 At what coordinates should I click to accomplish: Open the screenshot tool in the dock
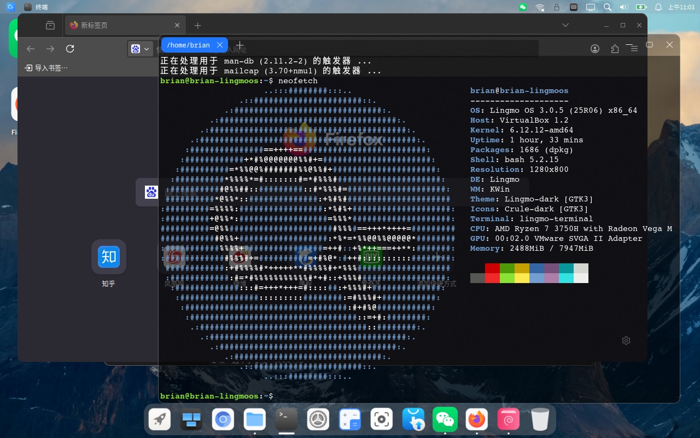[381, 420]
